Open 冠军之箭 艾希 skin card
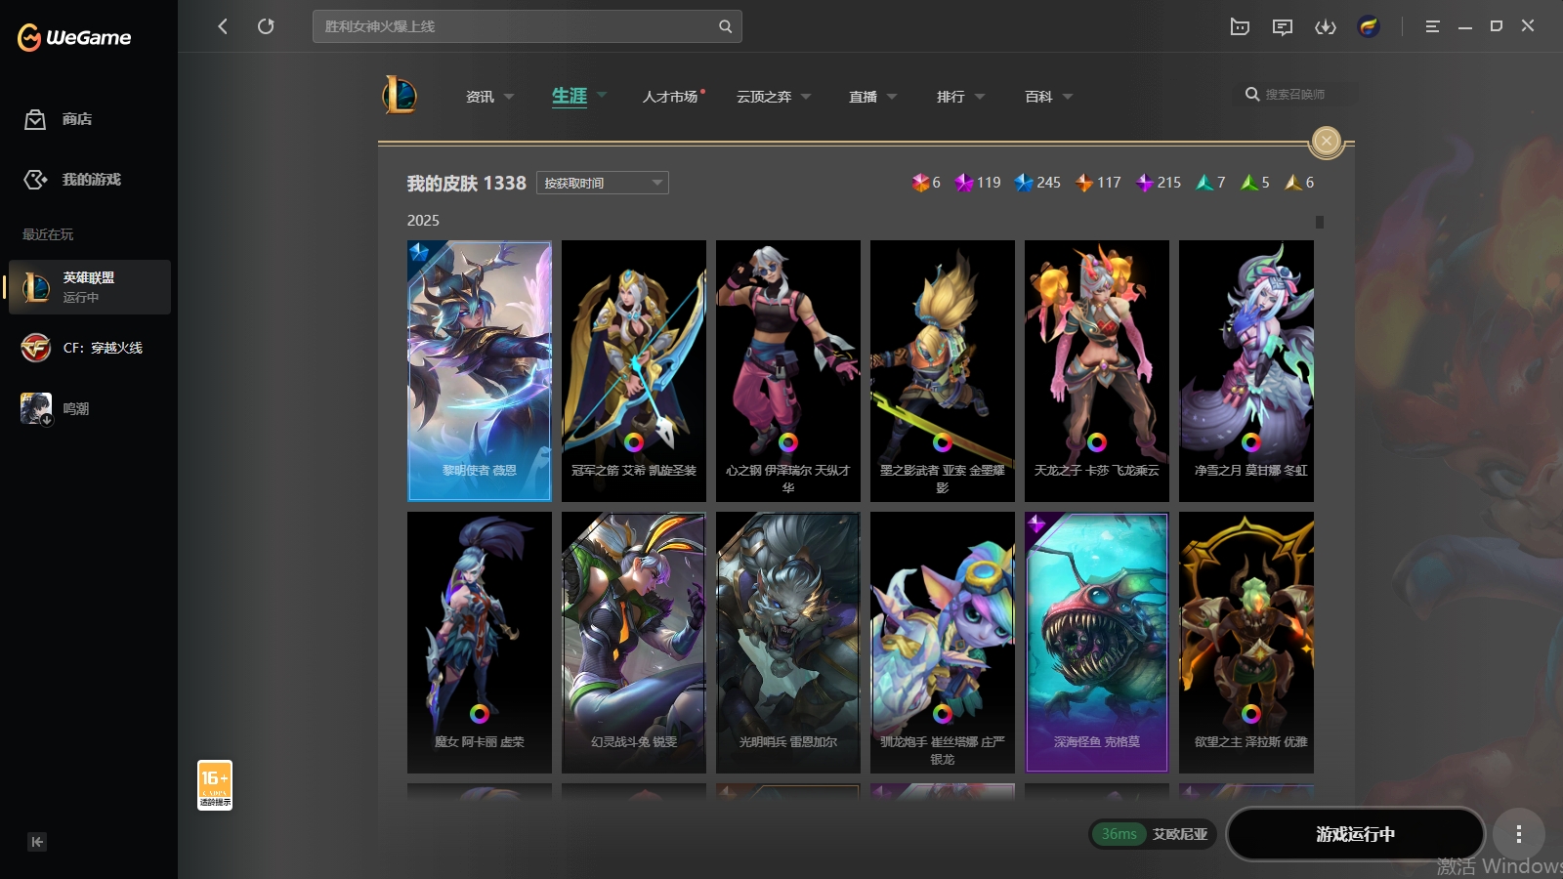The height and width of the screenshot is (879, 1563). (x=634, y=371)
